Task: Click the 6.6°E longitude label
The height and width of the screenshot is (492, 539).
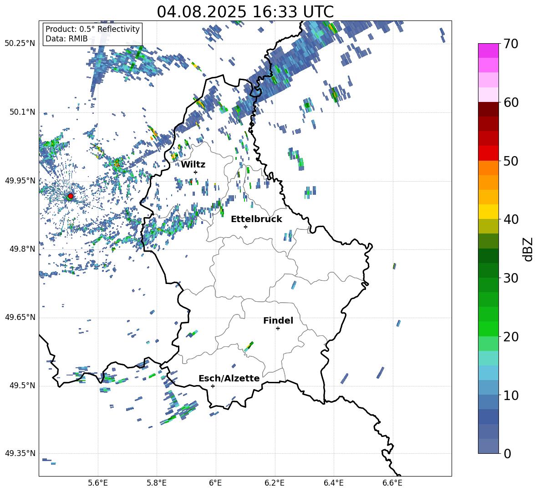Action: tap(392, 483)
